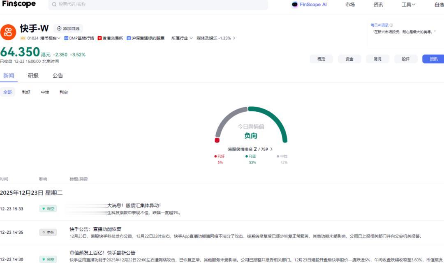The height and width of the screenshot is (263, 444).
Task: Switch to the 简况 section
Action: click(377, 59)
